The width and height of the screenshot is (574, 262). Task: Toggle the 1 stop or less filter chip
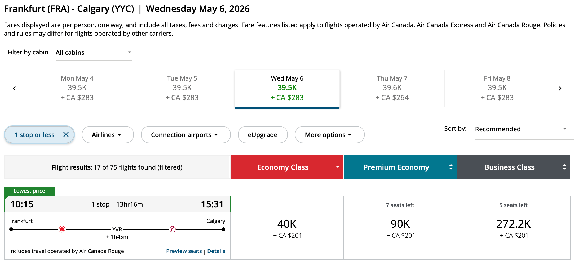(34, 135)
